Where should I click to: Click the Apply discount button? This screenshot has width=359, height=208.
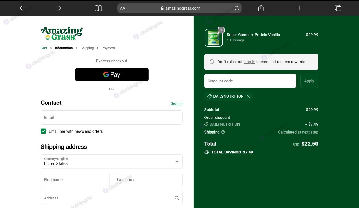[x=309, y=81]
